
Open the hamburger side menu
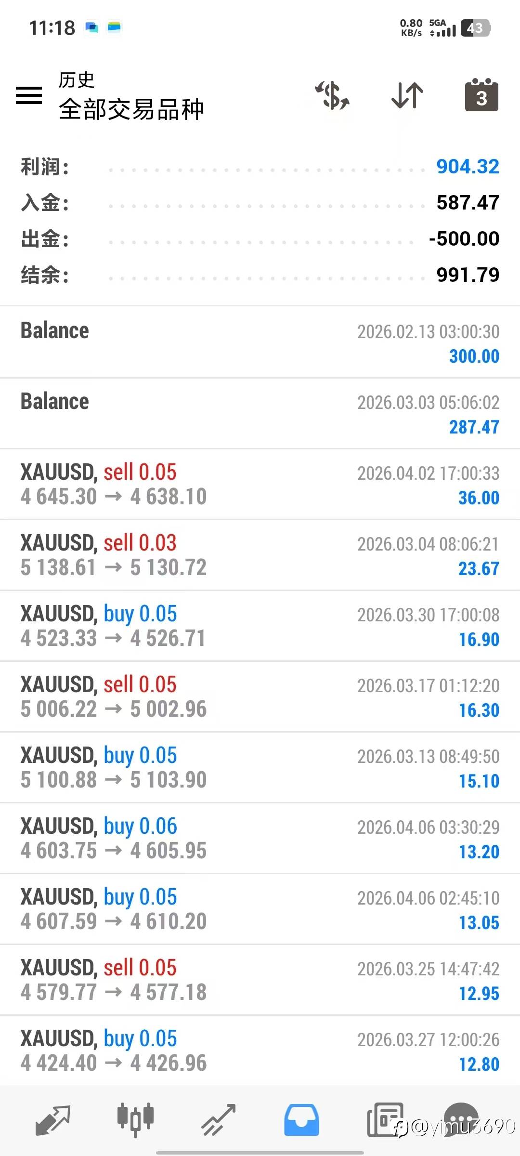point(29,95)
